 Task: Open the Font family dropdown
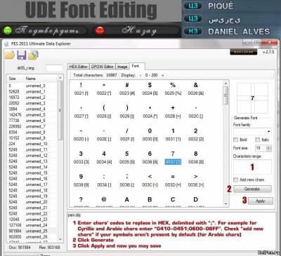252,132
